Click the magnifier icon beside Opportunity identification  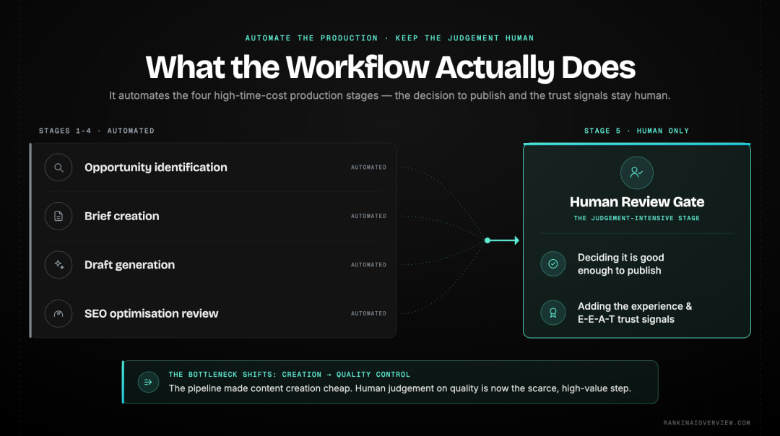tap(58, 167)
